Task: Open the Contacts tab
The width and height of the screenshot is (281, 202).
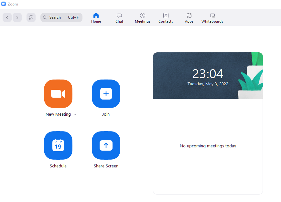Action: (x=166, y=18)
